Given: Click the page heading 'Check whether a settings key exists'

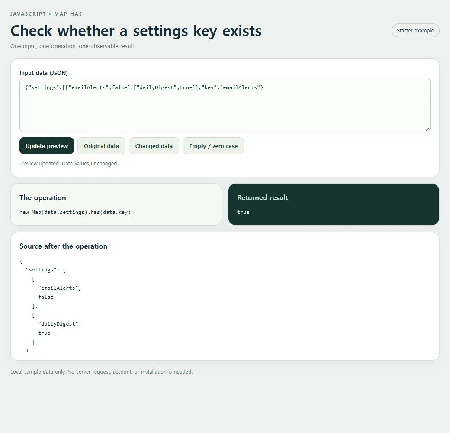Looking at the screenshot, I should 136,31.
